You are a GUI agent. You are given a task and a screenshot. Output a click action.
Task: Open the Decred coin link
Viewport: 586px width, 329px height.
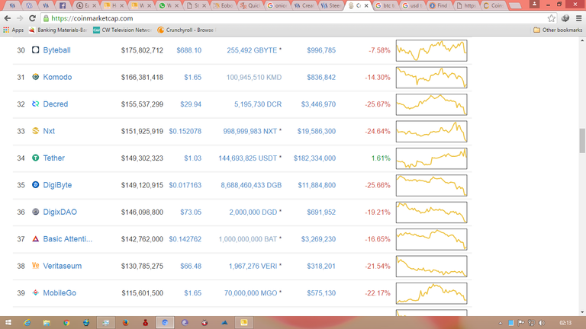[56, 104]
